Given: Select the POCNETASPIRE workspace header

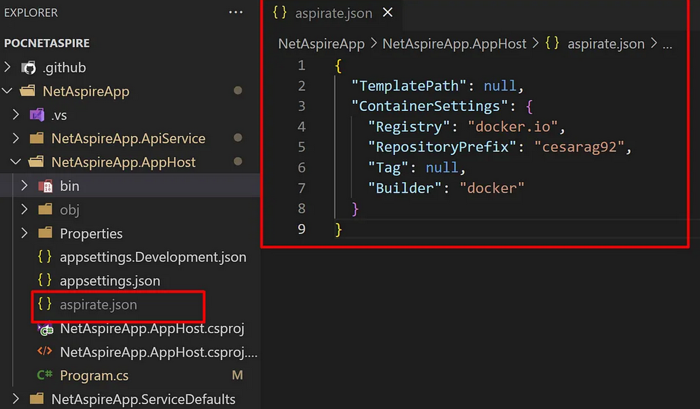Looking at the screenshot, I should (x=47, y=43).
